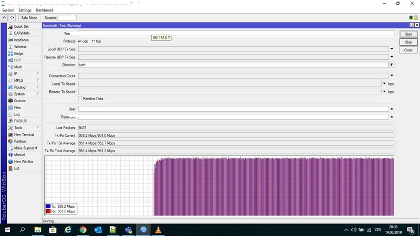Image resolution: width=420 pixels, height=236 pixels.
Task: Open Settings menu
Action: coord(25,10)
